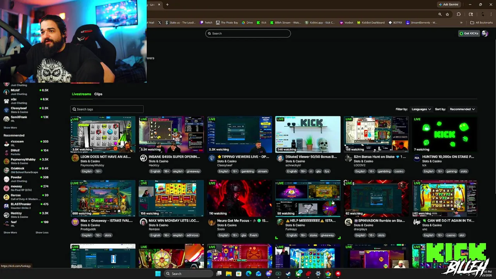Focus the Windows taskbar Search box
496x279 pixels.
click(x=188, y=274)
